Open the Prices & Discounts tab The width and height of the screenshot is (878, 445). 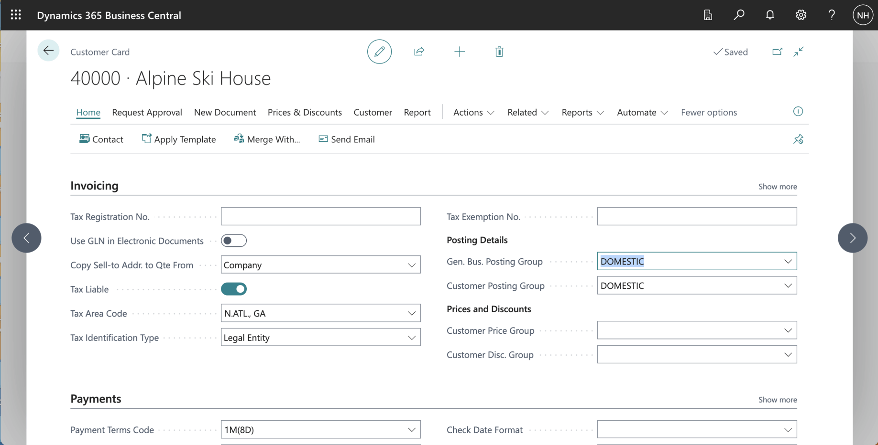[305, 112]
